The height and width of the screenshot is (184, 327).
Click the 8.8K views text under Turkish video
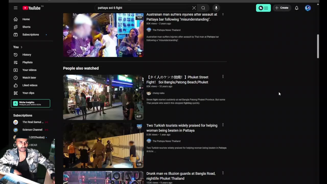click(x=152, y=135)
